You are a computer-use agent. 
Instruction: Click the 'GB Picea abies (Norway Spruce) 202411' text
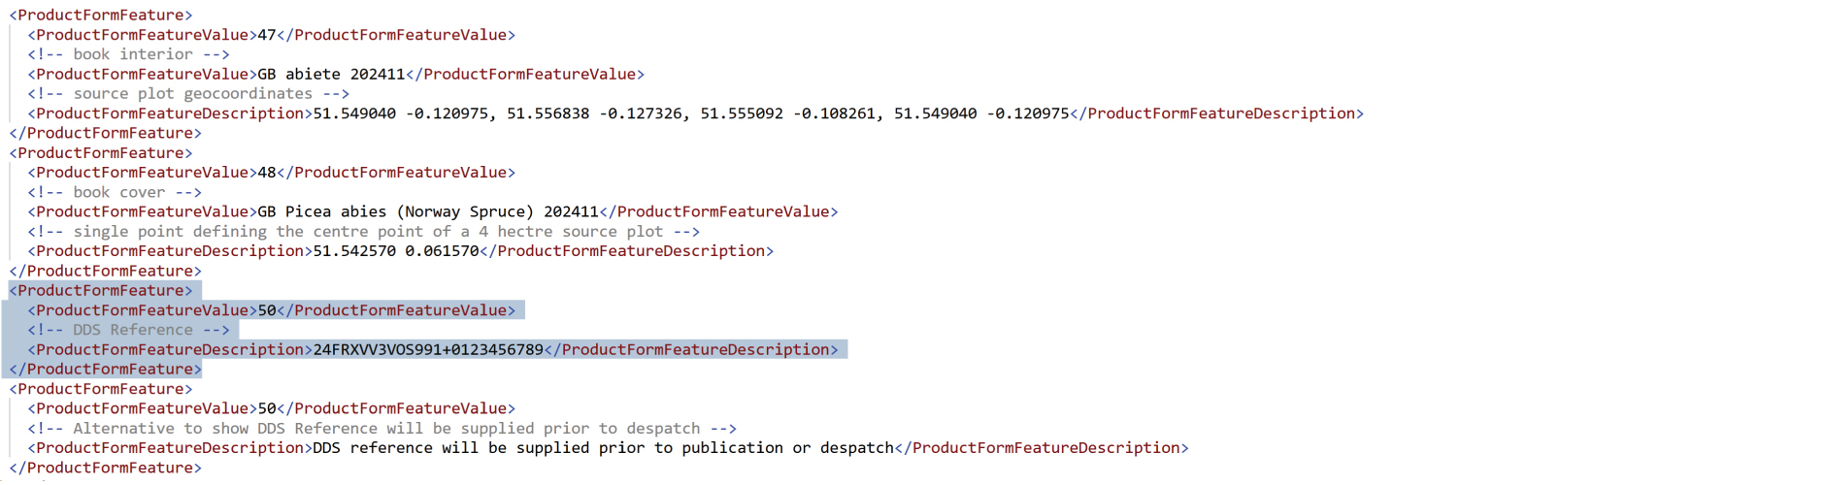point(428,211)
